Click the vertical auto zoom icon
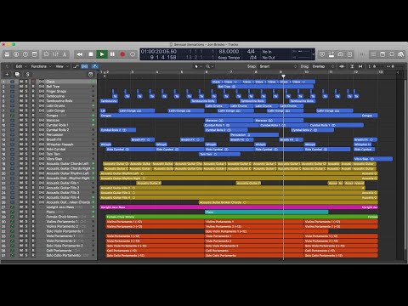The height and width of the screenshot is (306, 408). pyautogui.click(x=352, y=66)
